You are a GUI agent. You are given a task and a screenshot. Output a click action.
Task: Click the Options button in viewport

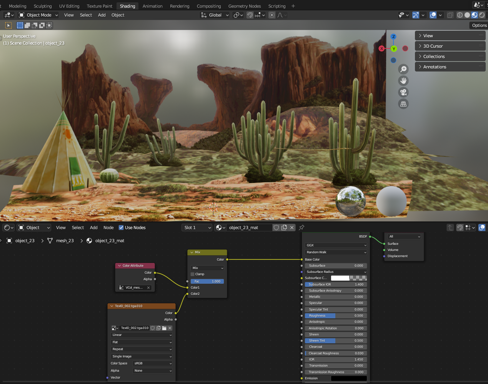[479, 25]
